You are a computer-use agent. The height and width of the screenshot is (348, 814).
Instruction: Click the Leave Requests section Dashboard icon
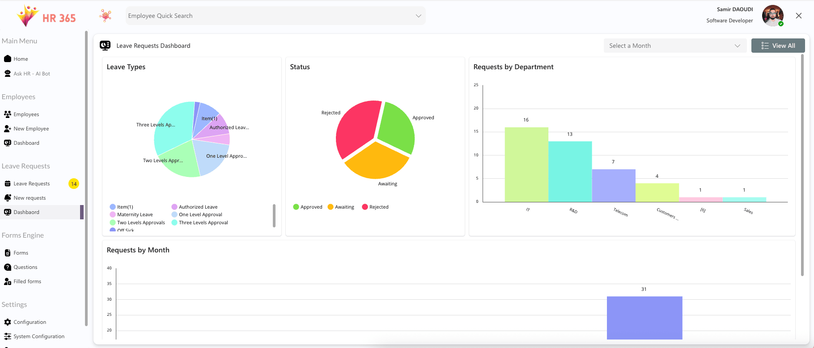click(8, 212)
